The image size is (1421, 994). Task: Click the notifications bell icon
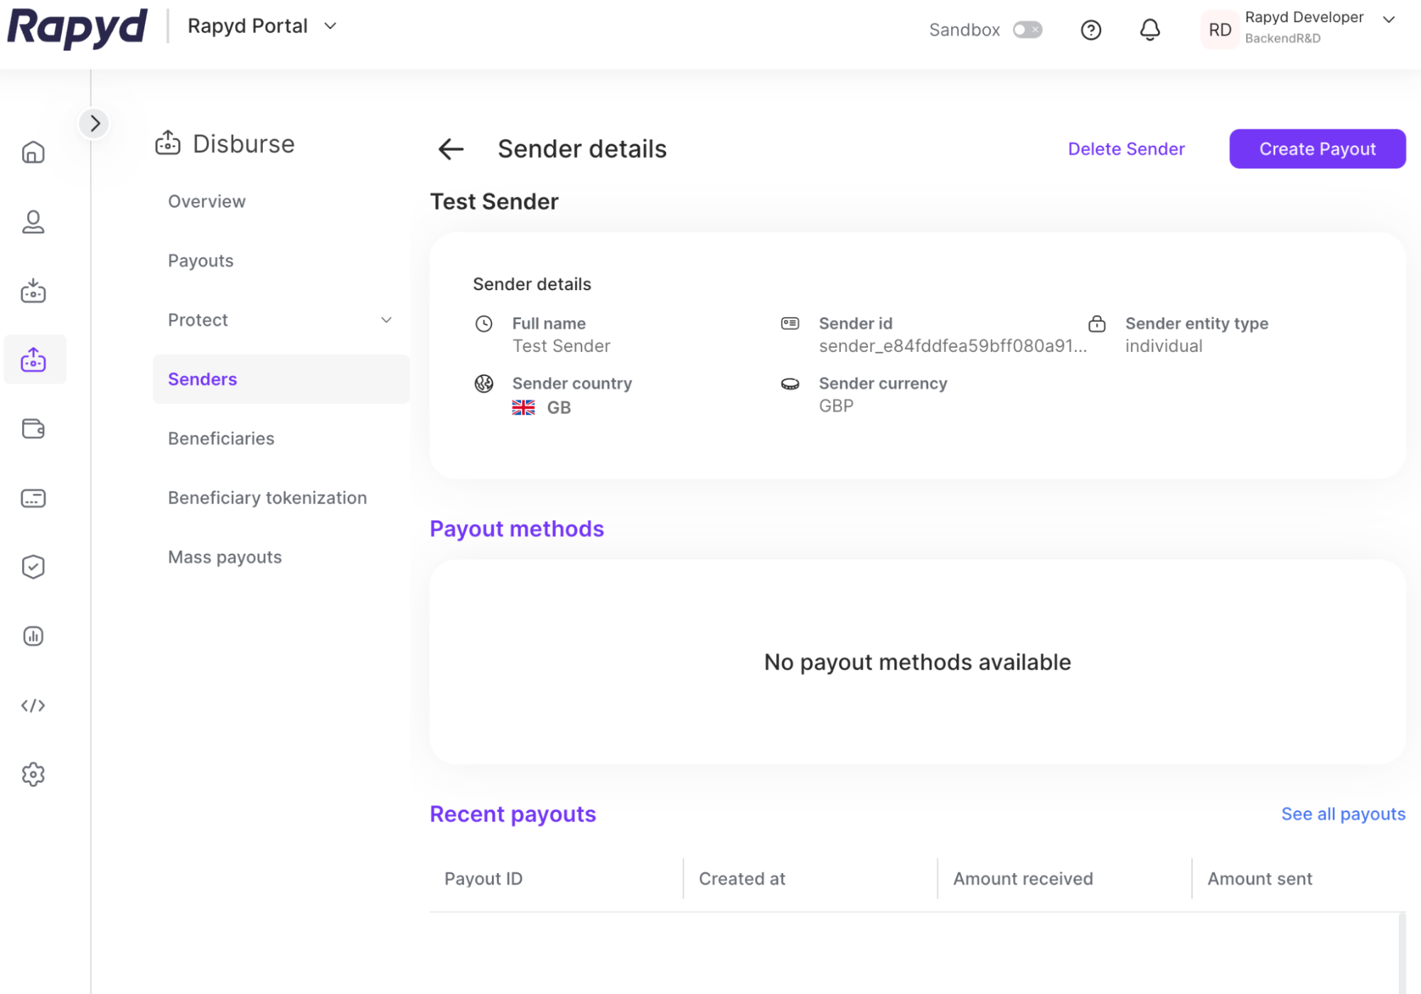pos(1147,29)
